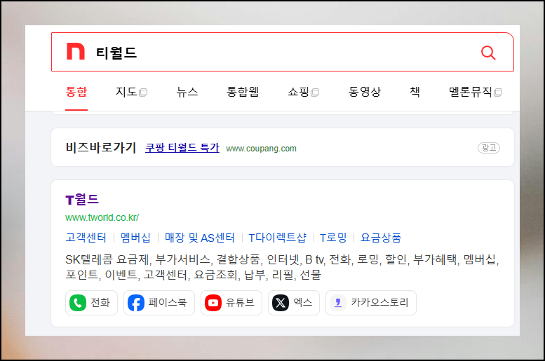Click the SK텔레콤 요금제 description text
The width and height of the screenshot is (545, 361).
pos(282,267)
